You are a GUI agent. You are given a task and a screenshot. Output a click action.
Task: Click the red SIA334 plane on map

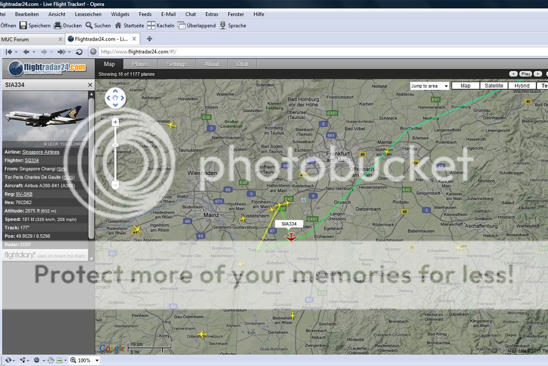click(x=291, y=237)
